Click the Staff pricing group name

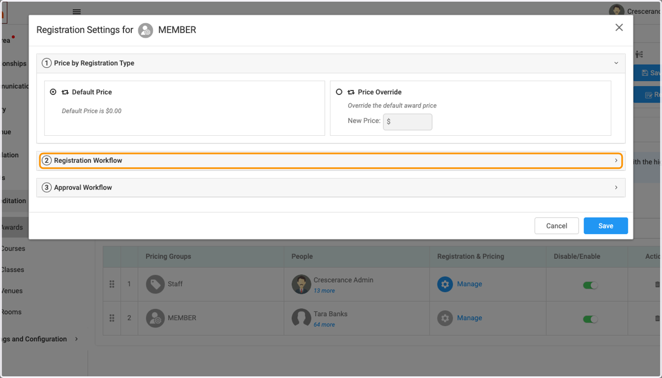click(x=175, y=284)
